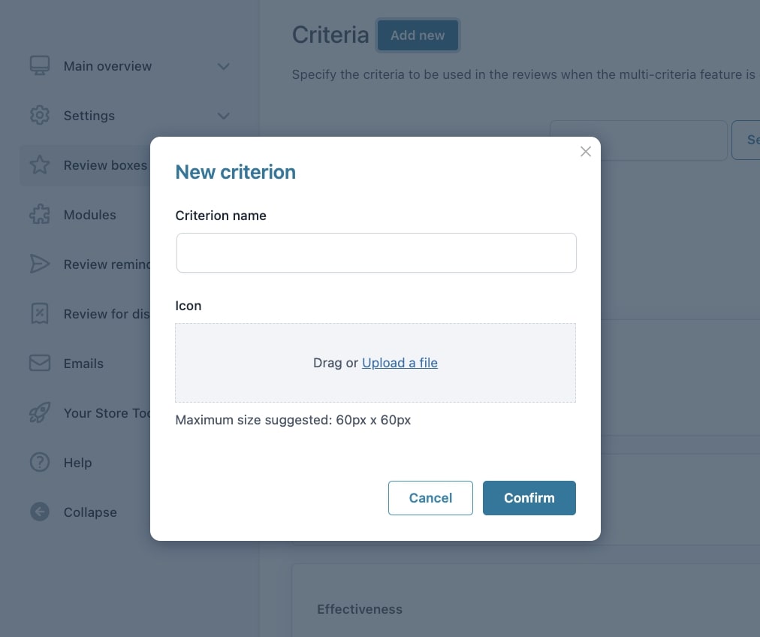Click the Help question mark icon

[40, 463]
